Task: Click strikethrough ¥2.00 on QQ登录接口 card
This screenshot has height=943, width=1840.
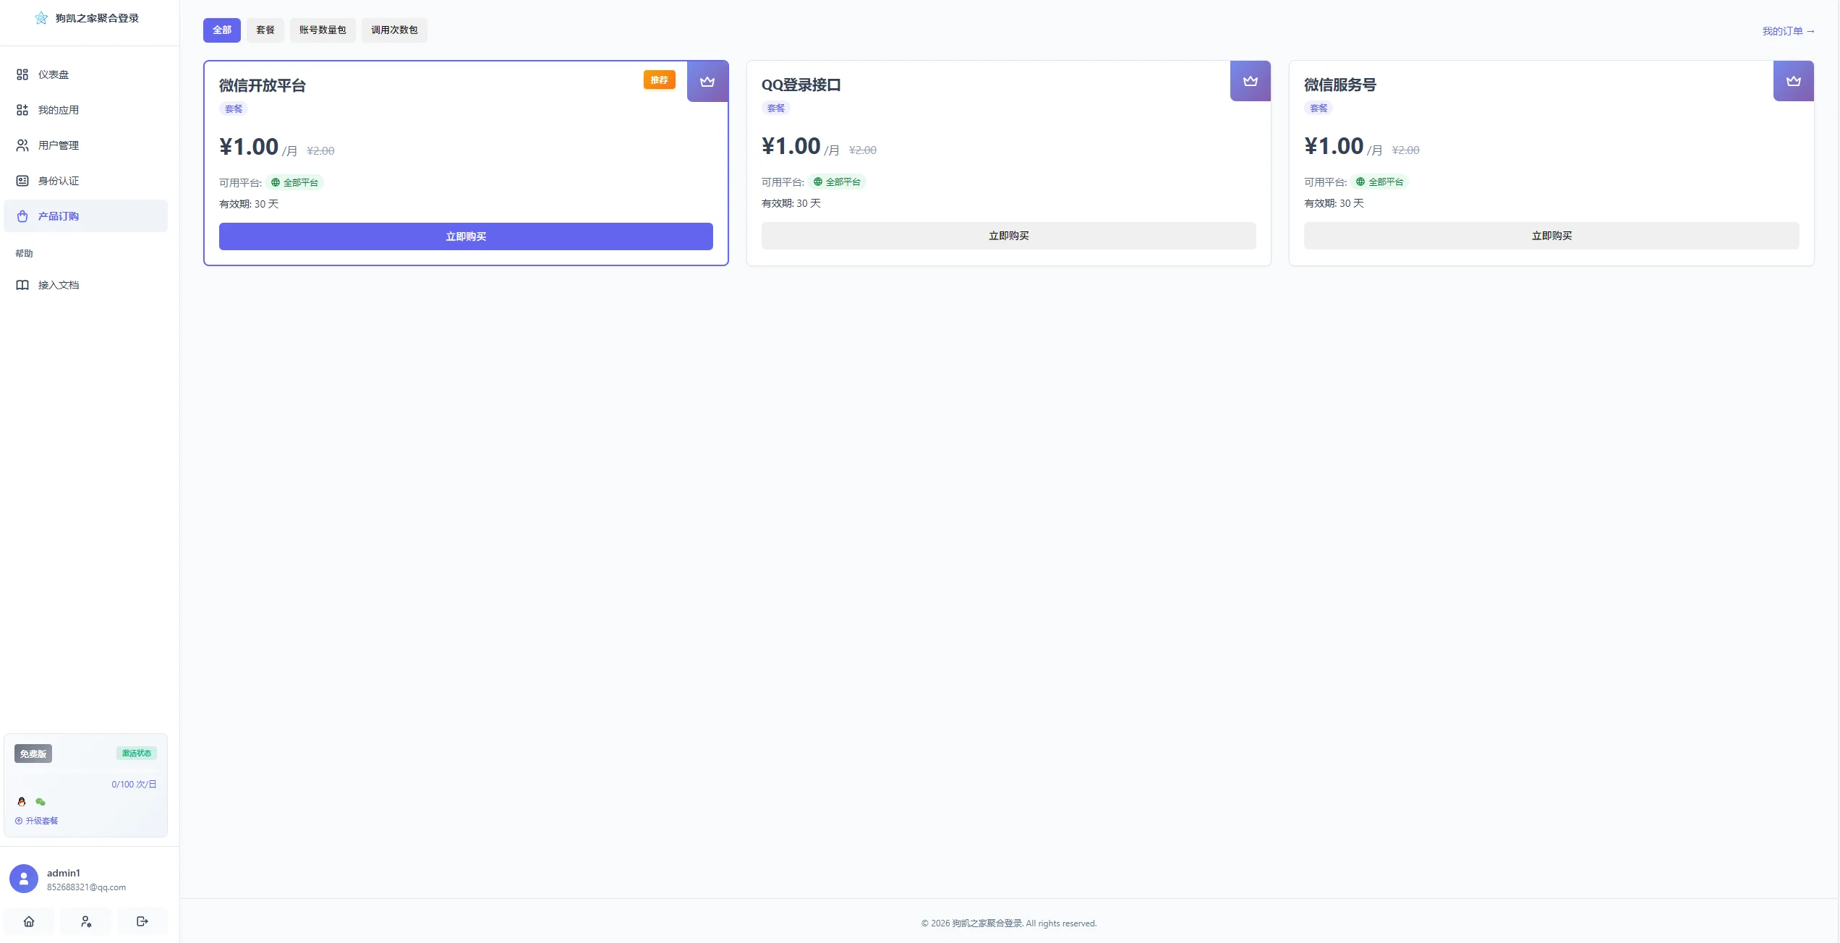Action: [x=863, y=150]
